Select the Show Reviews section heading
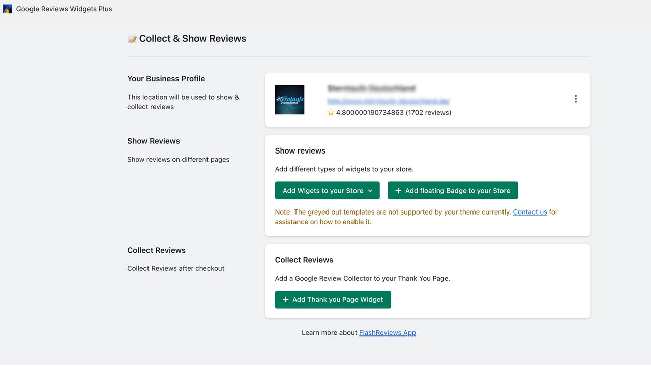The height and width of the screenshot is (366, 651). [153, 141]
